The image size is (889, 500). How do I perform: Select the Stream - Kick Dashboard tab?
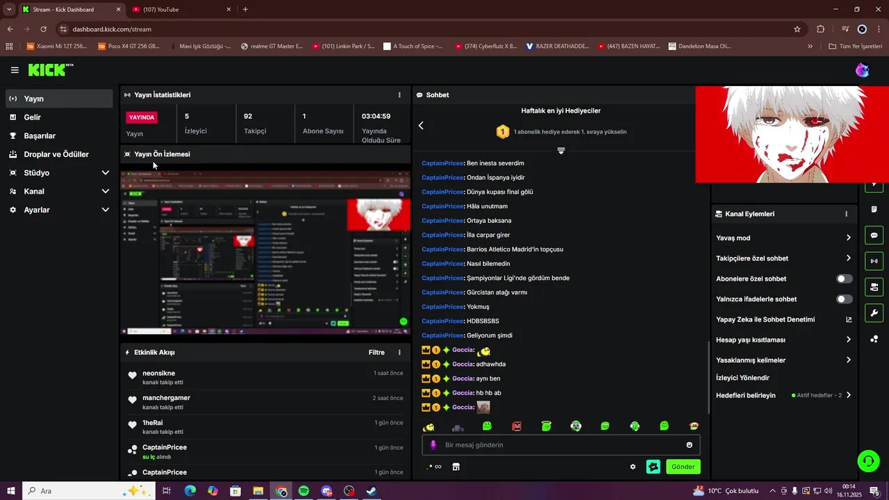click(72, 10)
